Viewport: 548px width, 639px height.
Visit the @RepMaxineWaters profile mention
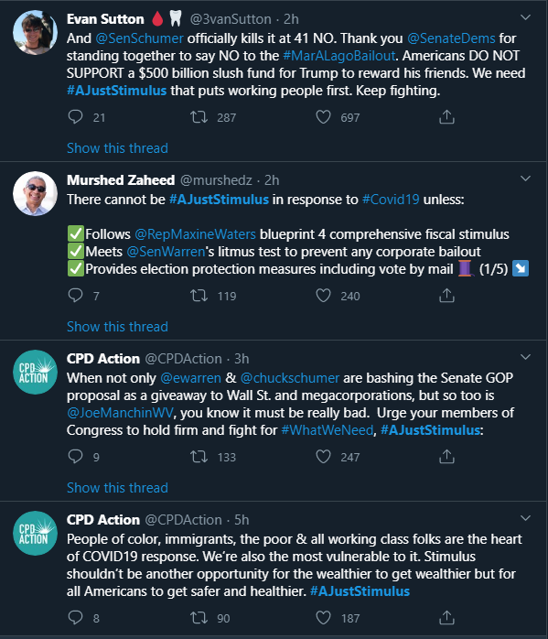(x=195, y=234)
